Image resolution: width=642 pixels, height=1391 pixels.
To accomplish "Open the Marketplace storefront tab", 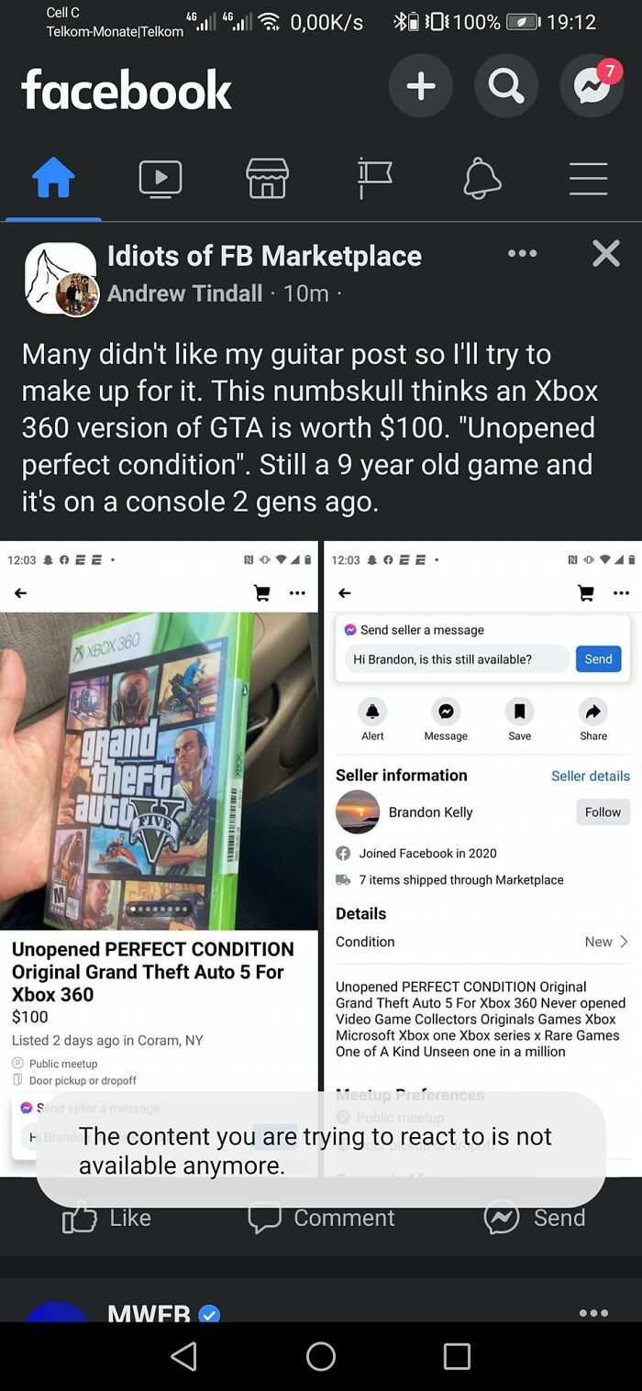I will [268, 178].
